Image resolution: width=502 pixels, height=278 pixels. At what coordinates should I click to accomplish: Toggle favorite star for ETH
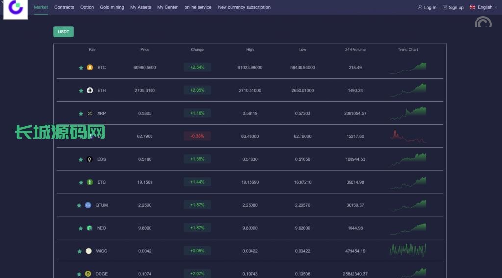point(81,91)
